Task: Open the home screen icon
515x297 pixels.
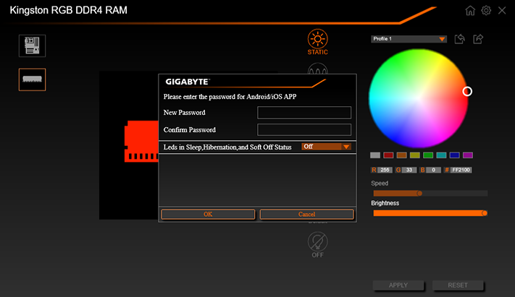Action: click(x=470, y=11)
